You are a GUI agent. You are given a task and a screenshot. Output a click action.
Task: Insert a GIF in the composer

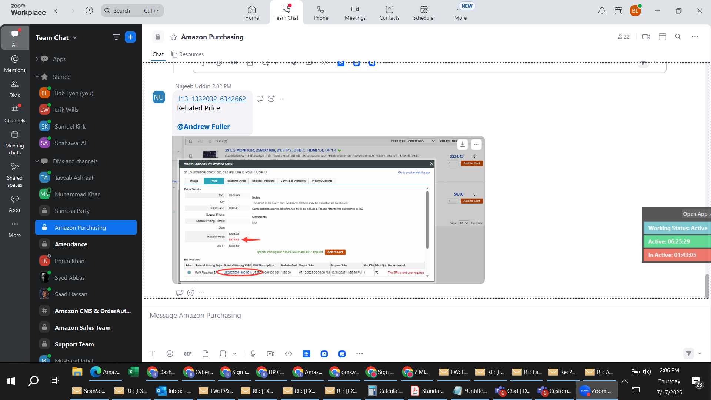[x=188, y=354]
